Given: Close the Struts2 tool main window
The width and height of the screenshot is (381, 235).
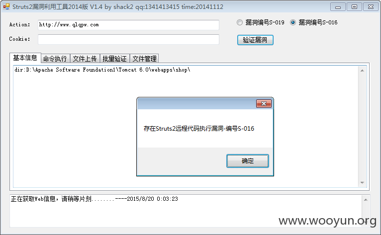Looking at the screenshot, I should [371, 7].
